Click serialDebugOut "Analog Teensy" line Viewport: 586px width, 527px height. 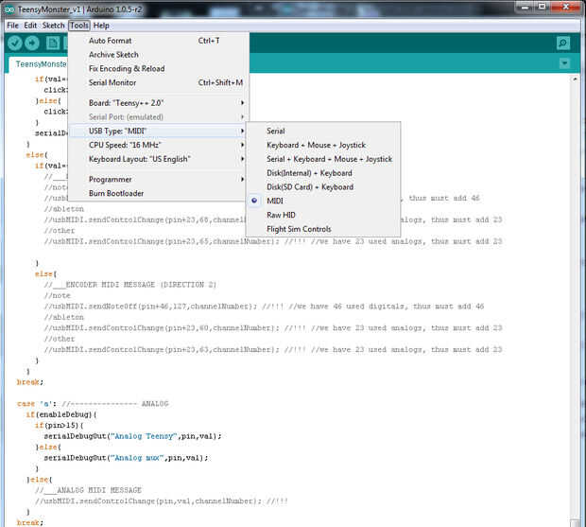132,436
